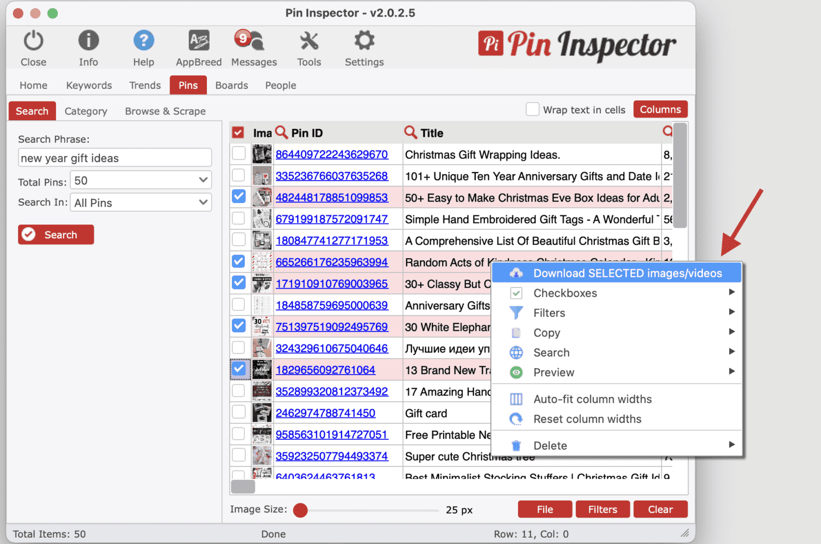This screenshot has width=821, height=544.
Task: Switch to the Boards tab
Action: [x=231, y=85]
